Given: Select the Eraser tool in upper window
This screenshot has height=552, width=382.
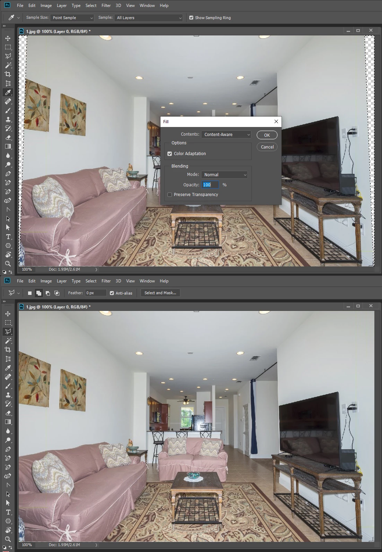Looking at the screenshot, I should (8, 137).
